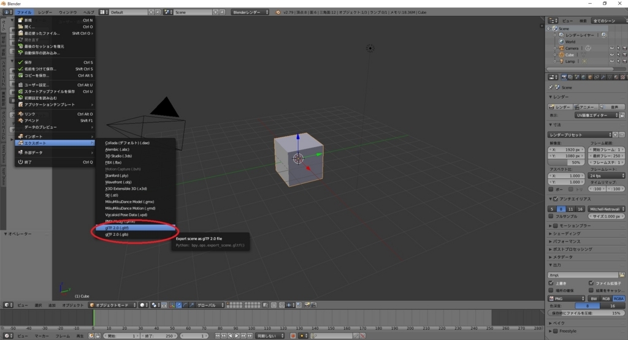Enable フルサンプル checkbox
Image resolution: width=628 pixels, height=340 pixels.
pos(551,216)
